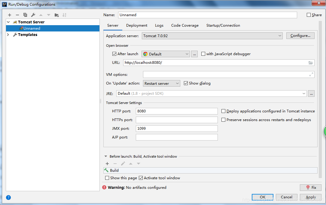Expand the VM options field

[x=311, y=75]
